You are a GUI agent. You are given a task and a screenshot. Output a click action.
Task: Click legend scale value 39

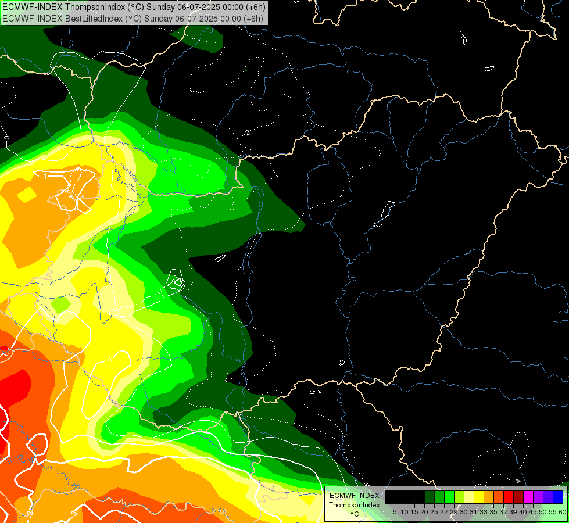(x=513, y=512)
